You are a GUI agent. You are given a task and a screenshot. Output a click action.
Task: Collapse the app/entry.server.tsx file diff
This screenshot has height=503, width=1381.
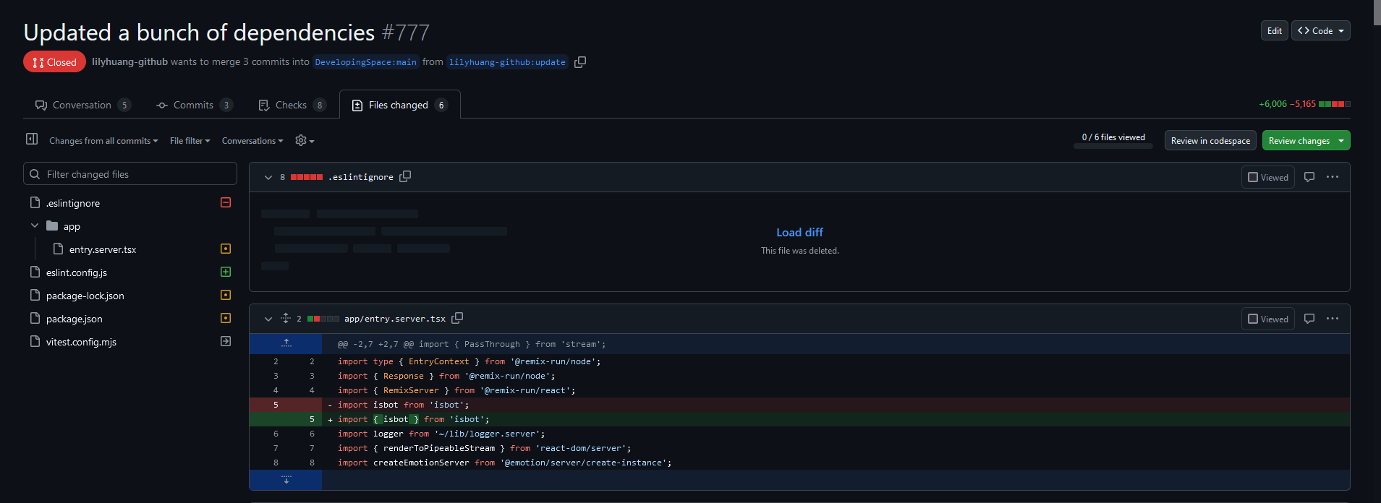tap(268, 319)
